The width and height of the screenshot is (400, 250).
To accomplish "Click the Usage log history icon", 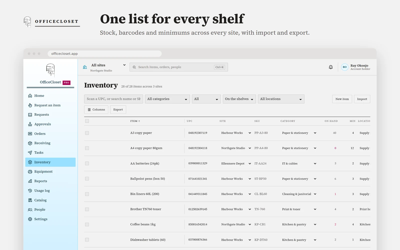I will [30, 191].
